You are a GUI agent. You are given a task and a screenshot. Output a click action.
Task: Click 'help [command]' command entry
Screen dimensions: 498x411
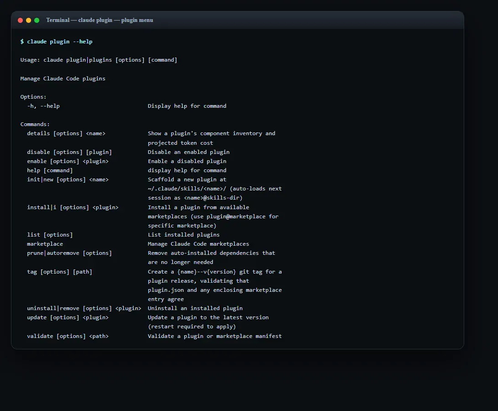(50, 170)
